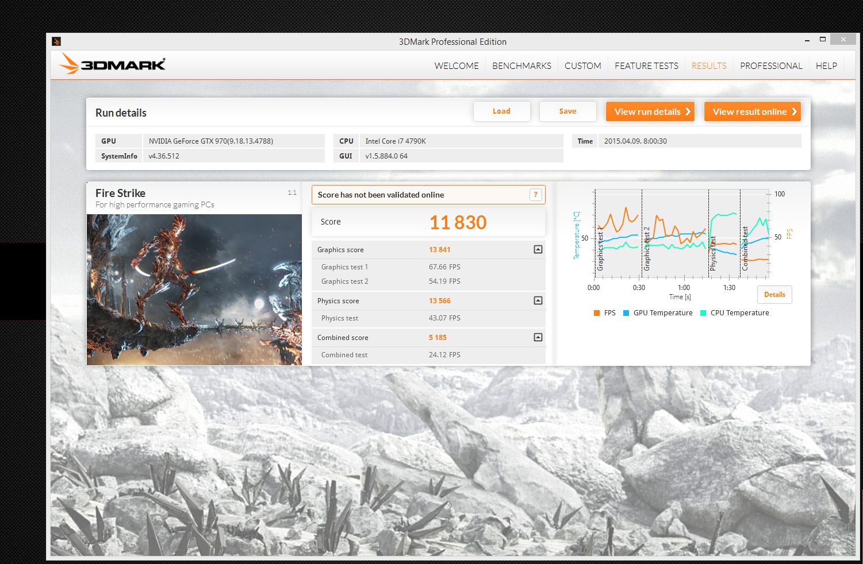
Task: Click the Time value 2015.04.09. 8:00:30
Action: pos(635,141)
